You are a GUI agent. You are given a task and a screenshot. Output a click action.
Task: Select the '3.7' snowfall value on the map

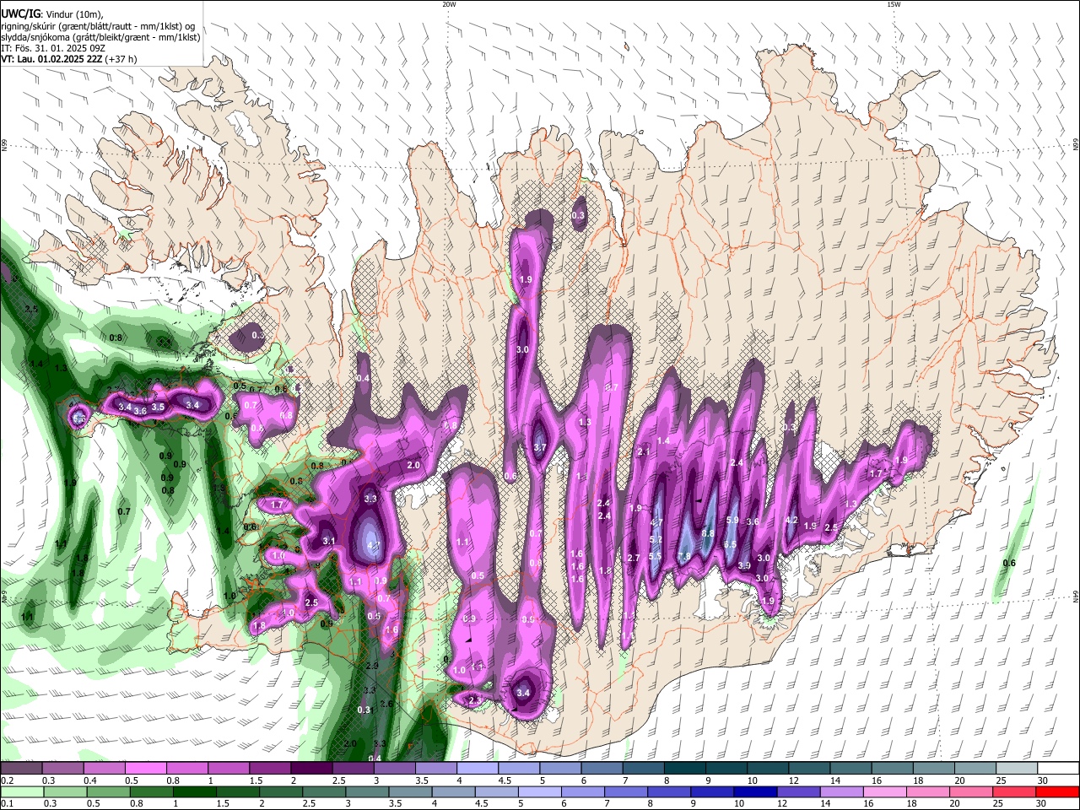[x=541, y=448]
